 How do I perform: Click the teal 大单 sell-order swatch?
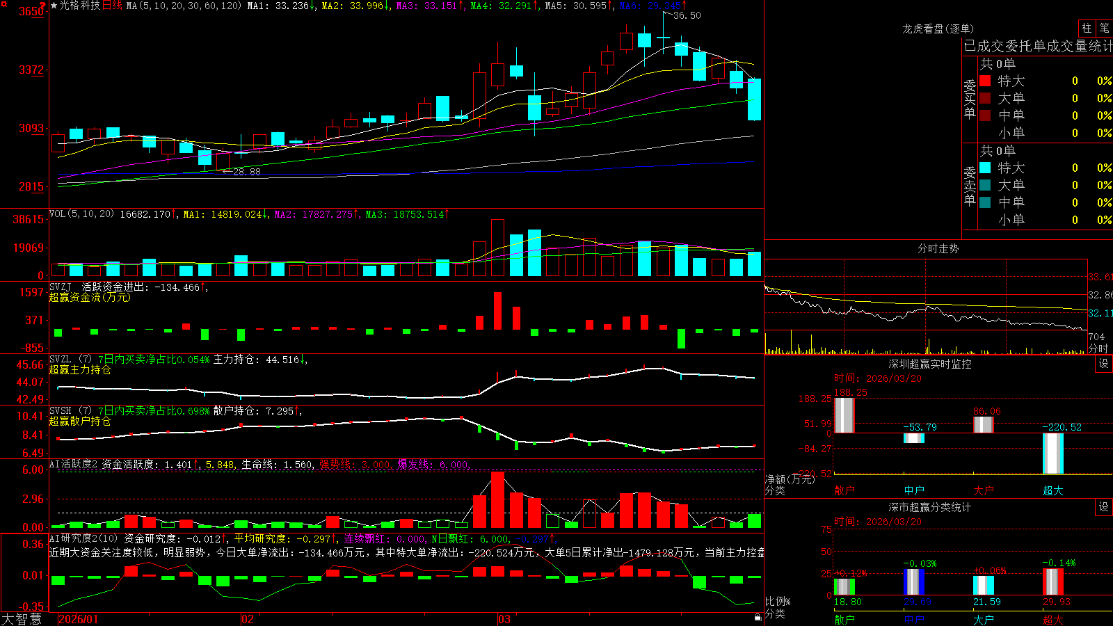pyautogui.click(x=985, y=185)
